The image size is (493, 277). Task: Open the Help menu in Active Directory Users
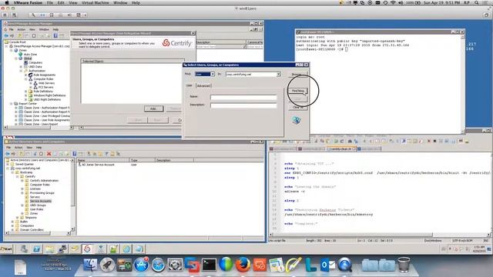point(39,147)
